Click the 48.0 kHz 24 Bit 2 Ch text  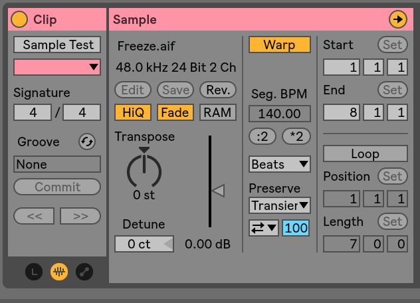(x=176, y=67)
